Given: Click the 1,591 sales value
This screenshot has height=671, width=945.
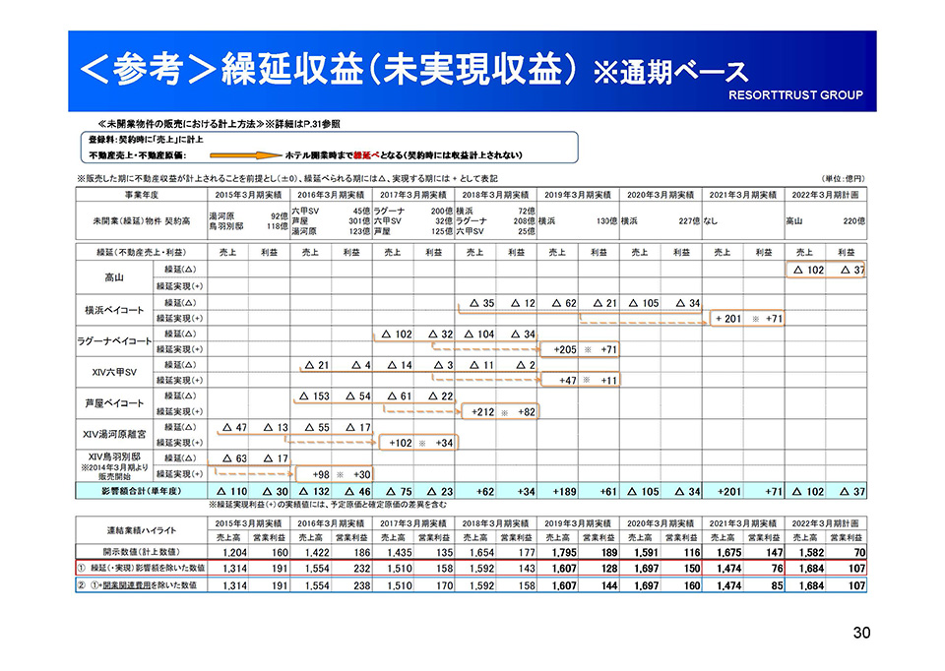Looking at the screenshot, I should (x=646, y=552).
